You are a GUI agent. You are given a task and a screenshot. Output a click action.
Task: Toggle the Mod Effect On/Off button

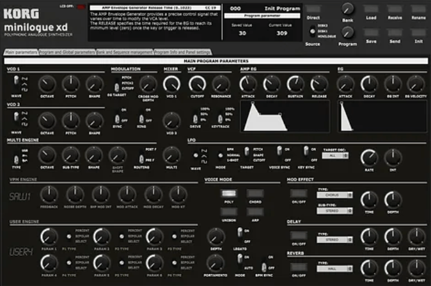299,193
